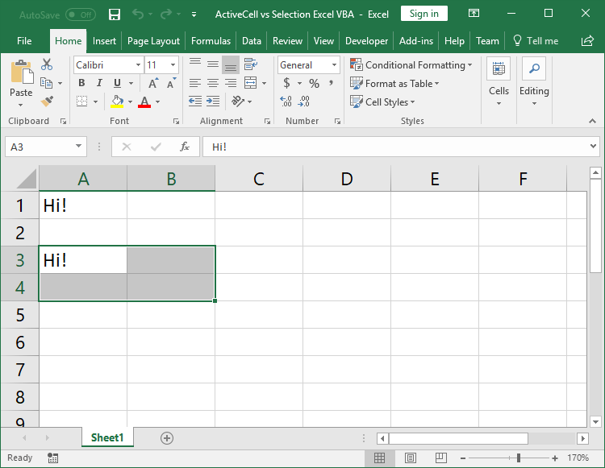Screen dimensions: 605x468
Task: Open Cell Styles dropdown
Action: coord(382,101)
